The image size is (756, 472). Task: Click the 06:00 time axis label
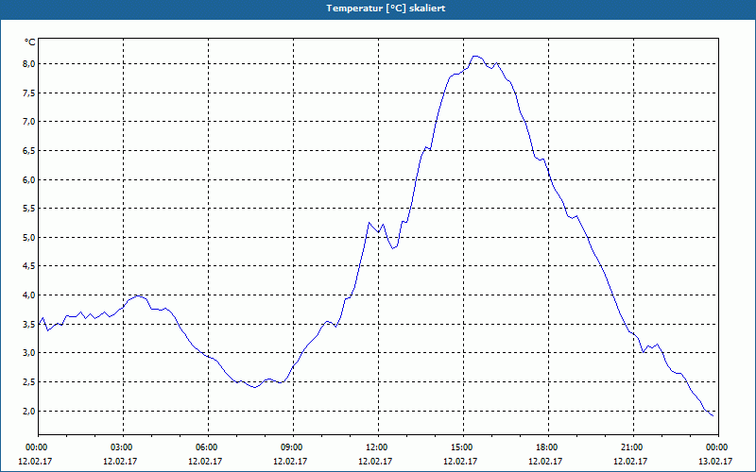208,447
